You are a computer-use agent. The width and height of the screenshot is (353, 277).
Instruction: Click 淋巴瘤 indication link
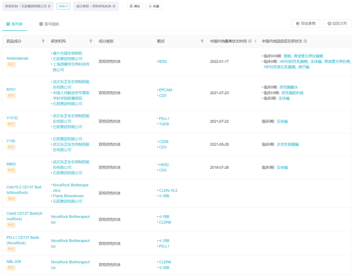pos(304,67)
